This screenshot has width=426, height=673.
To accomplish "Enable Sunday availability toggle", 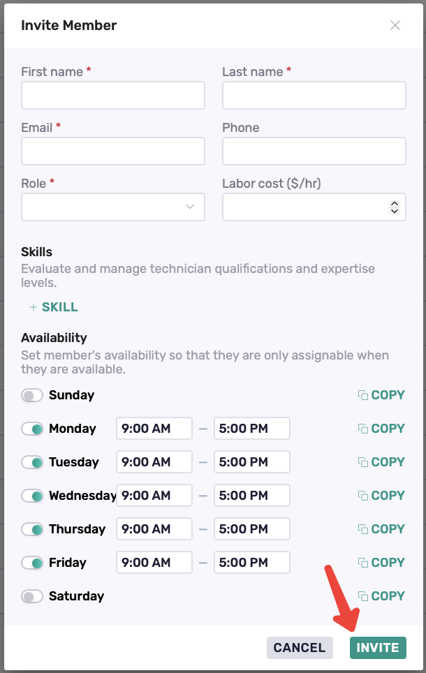I will point(32,395).
